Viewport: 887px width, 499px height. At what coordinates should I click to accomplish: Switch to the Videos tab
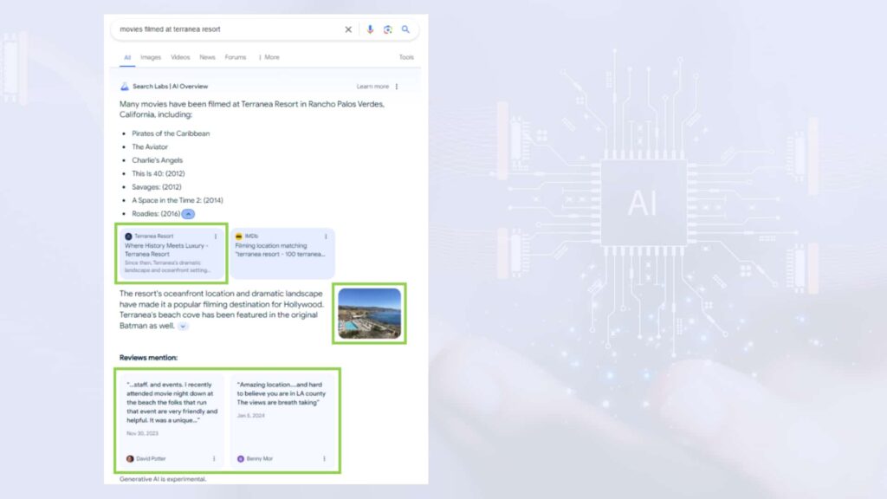pos(180,58)
